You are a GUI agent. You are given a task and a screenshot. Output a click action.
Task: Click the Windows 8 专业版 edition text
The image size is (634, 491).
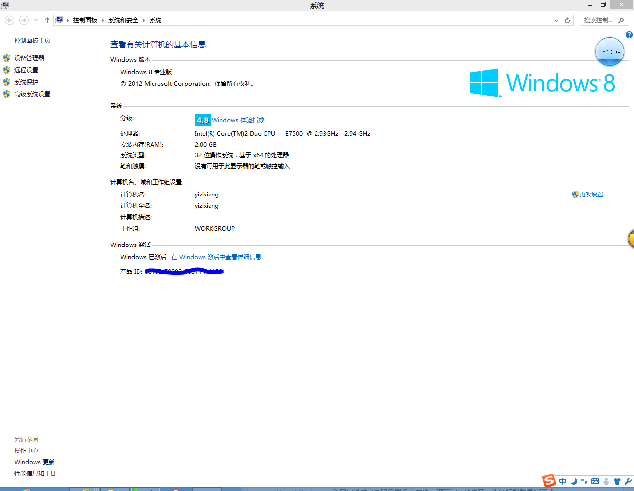click(146, 72)
